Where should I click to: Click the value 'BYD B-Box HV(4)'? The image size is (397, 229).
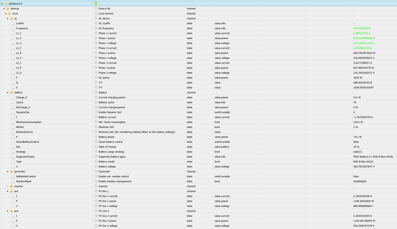tap(363, 161)
